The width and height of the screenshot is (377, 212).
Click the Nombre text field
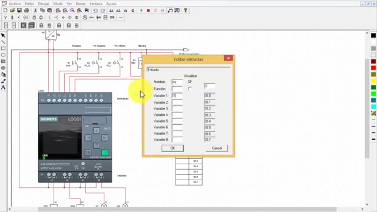click(x=177, y=82)
